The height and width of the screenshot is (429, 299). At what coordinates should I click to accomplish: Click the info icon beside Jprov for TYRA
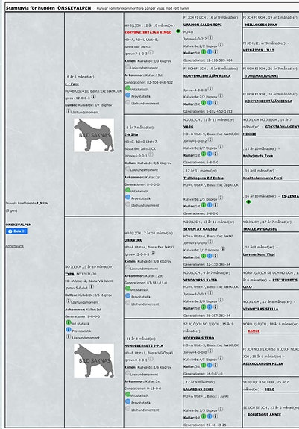tap(92, 287)
